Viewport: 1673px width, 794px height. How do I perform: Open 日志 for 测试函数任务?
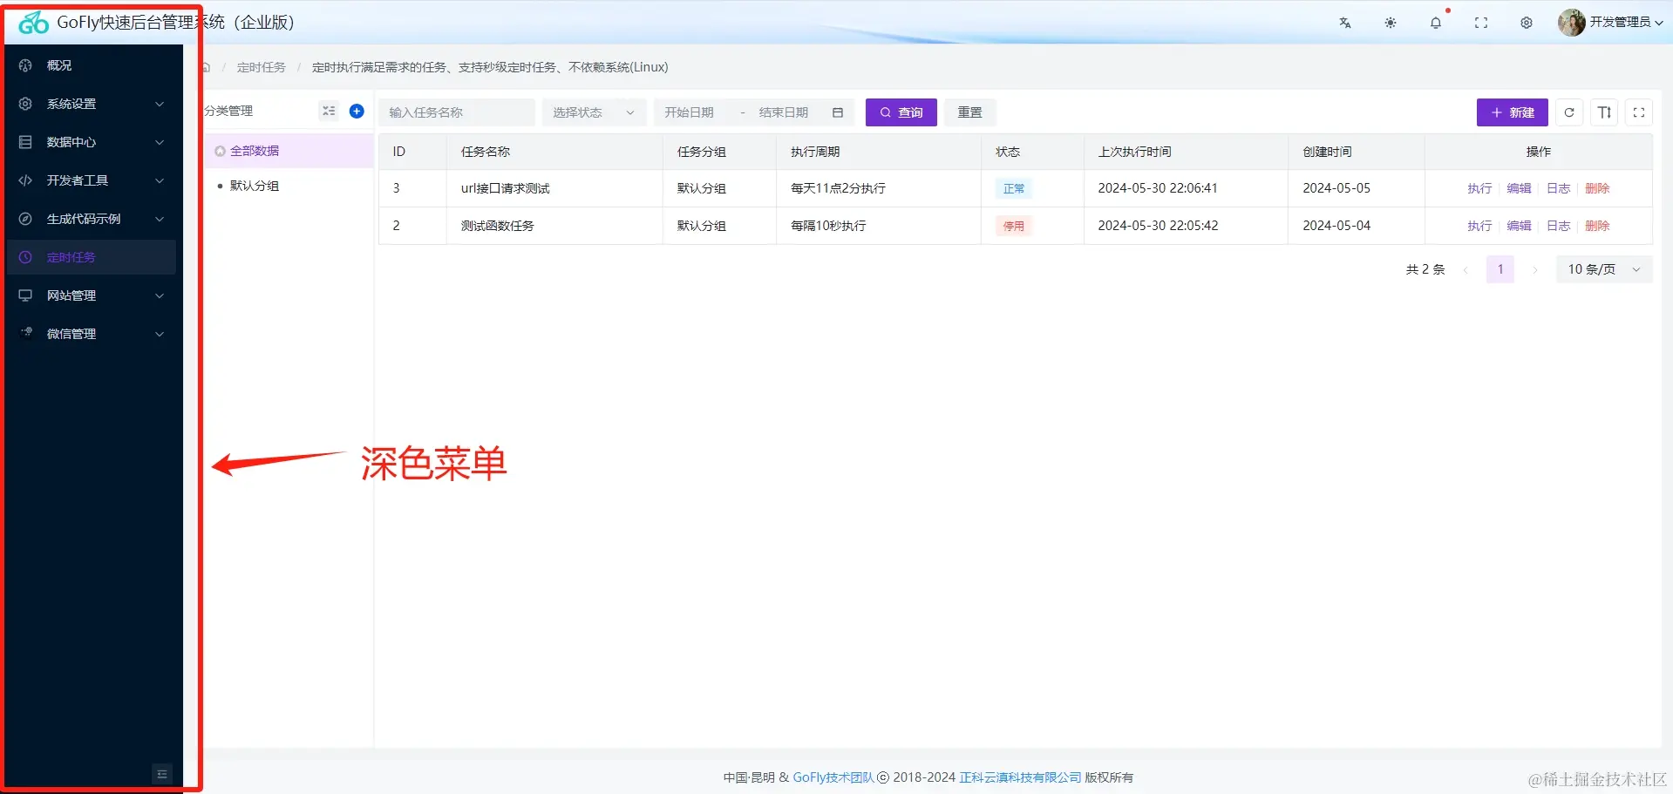point(1558,226)
